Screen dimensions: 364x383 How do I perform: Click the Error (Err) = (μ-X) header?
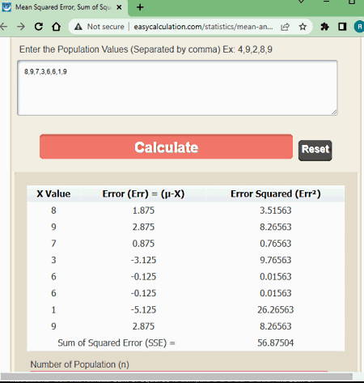(x=143, y=194)
